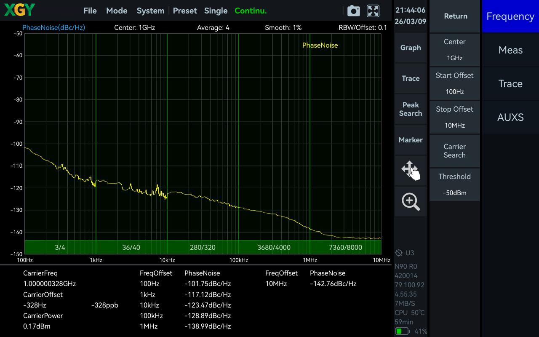The height and width of the screenshot is (337, 539).
Task: Click the CPU 50℃ status text
Action: point(410,313)
